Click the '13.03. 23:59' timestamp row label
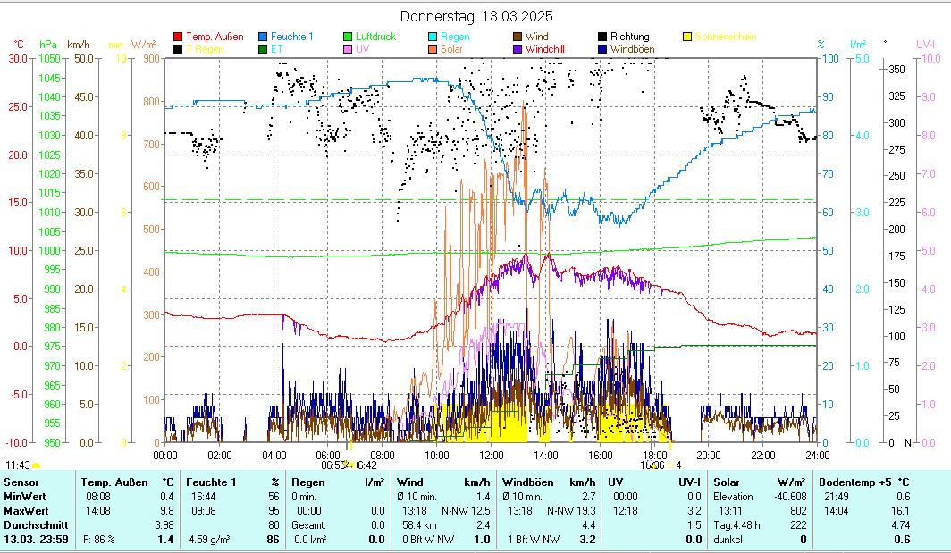Screen dimensions: 951x553 [x=36, y=540]
